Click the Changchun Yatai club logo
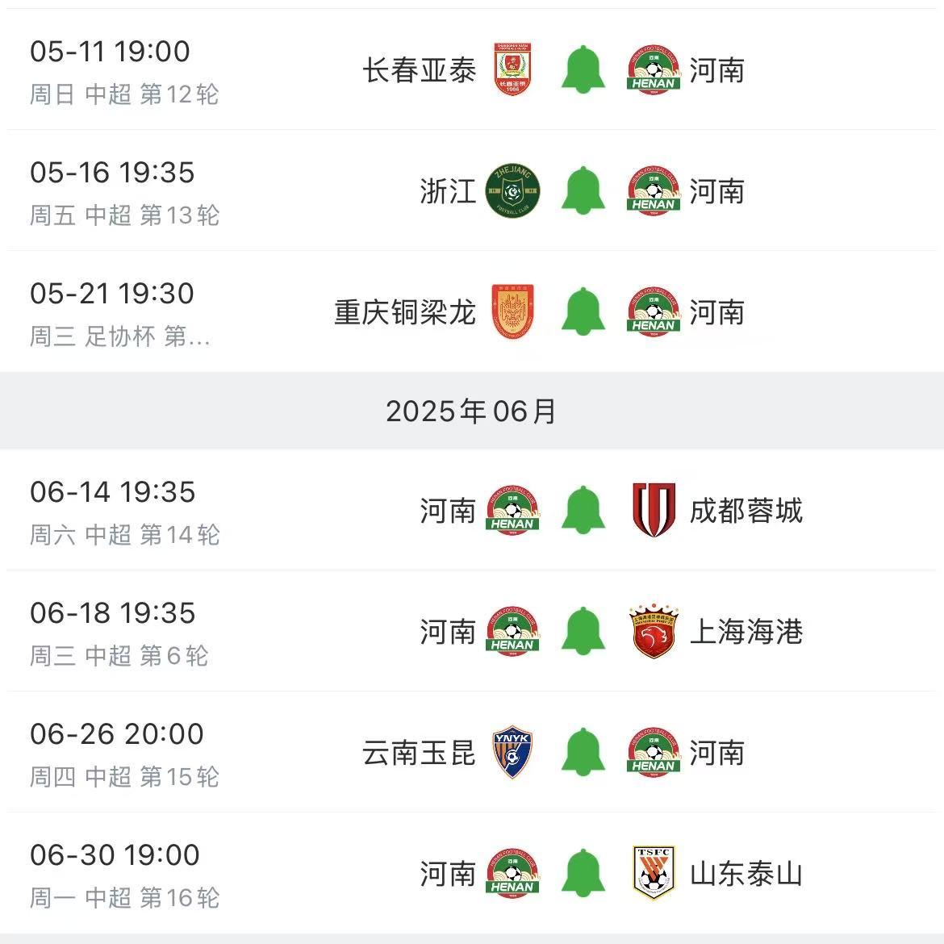944x944 pixels. click(x=514, y=70)
